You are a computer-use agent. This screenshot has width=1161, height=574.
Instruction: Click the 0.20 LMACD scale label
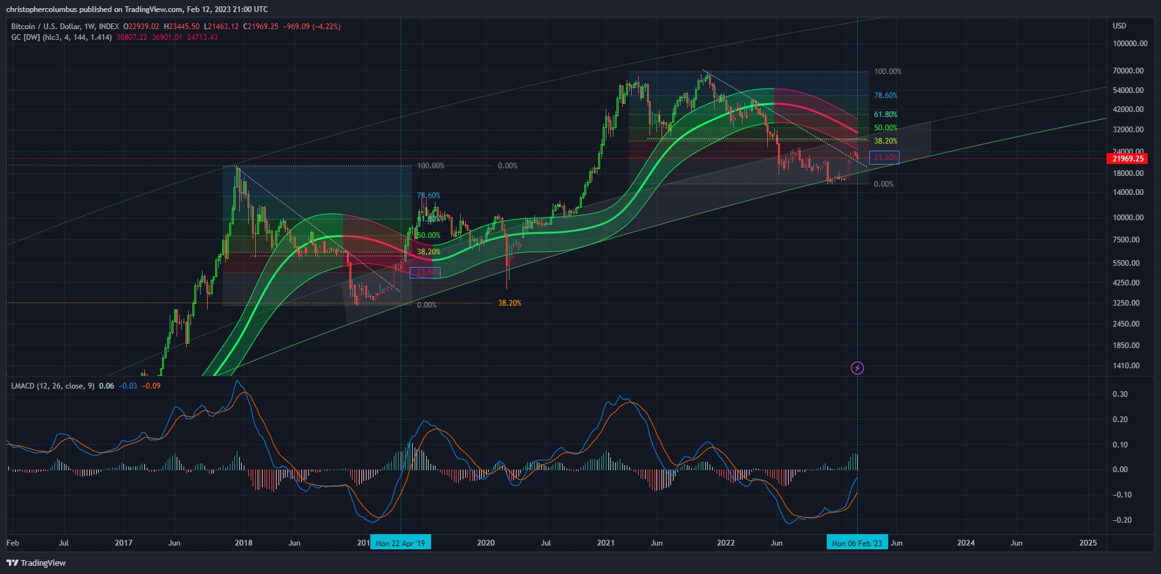point(1120,420)
